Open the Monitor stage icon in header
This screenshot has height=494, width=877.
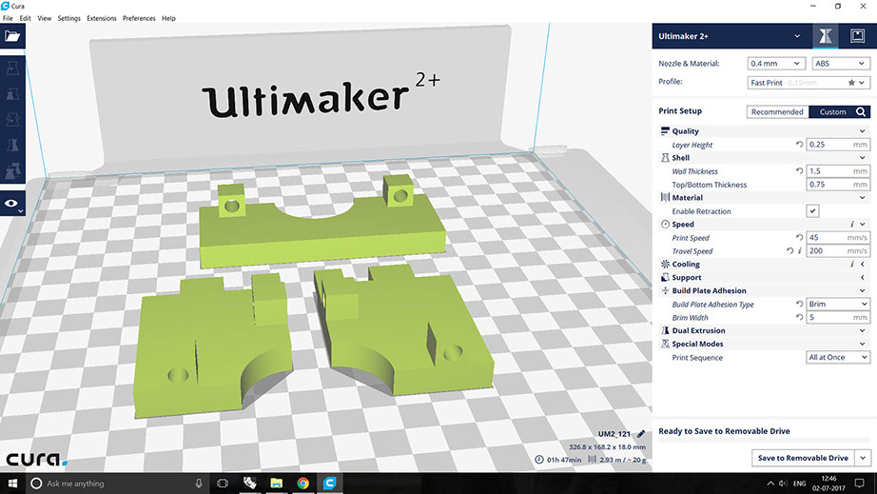(857, 36)
